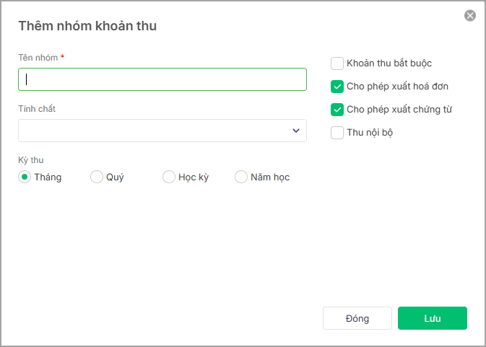Click the Kỳ thu section label
This screenshot has width=486, height=347.
31,160
